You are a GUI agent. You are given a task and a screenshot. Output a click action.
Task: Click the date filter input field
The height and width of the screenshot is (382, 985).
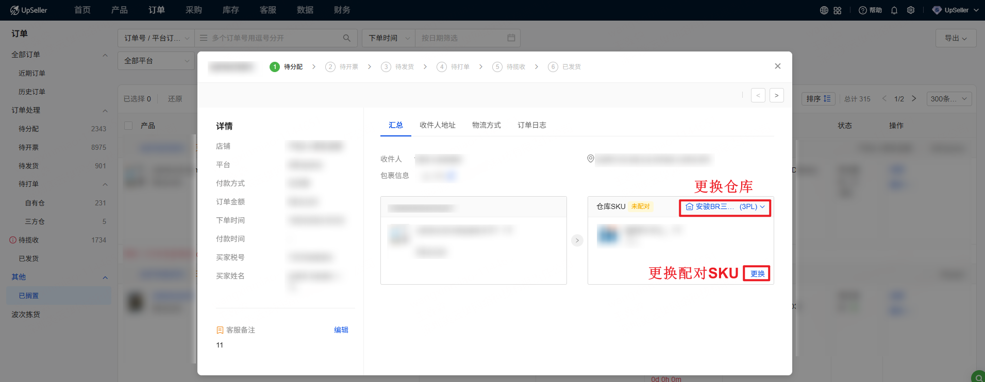point(463,38)
